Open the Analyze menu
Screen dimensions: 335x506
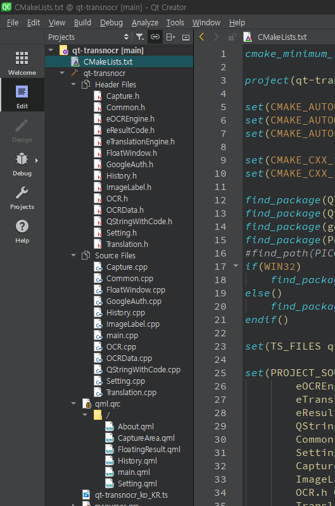[x=145, y=23]
